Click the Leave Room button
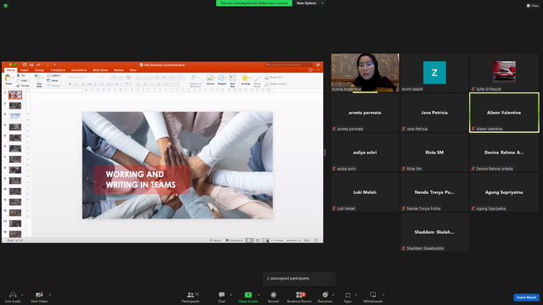Viewport: 543px width, 305px height. pyautogui.click(x=526, y=297)
